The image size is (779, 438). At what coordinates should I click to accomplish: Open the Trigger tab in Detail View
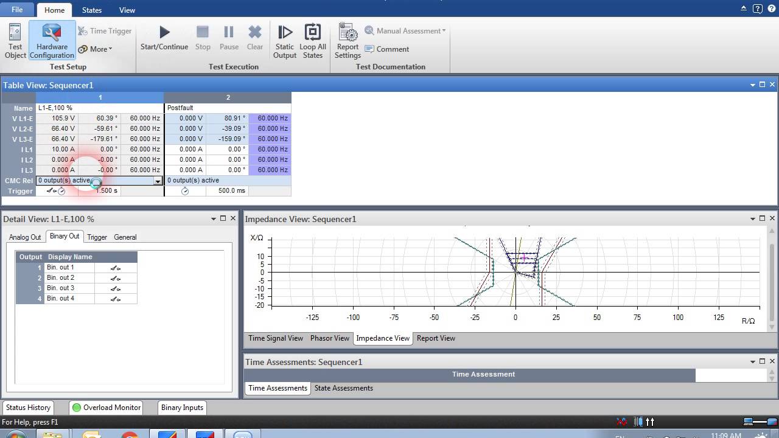coord(97,237)
